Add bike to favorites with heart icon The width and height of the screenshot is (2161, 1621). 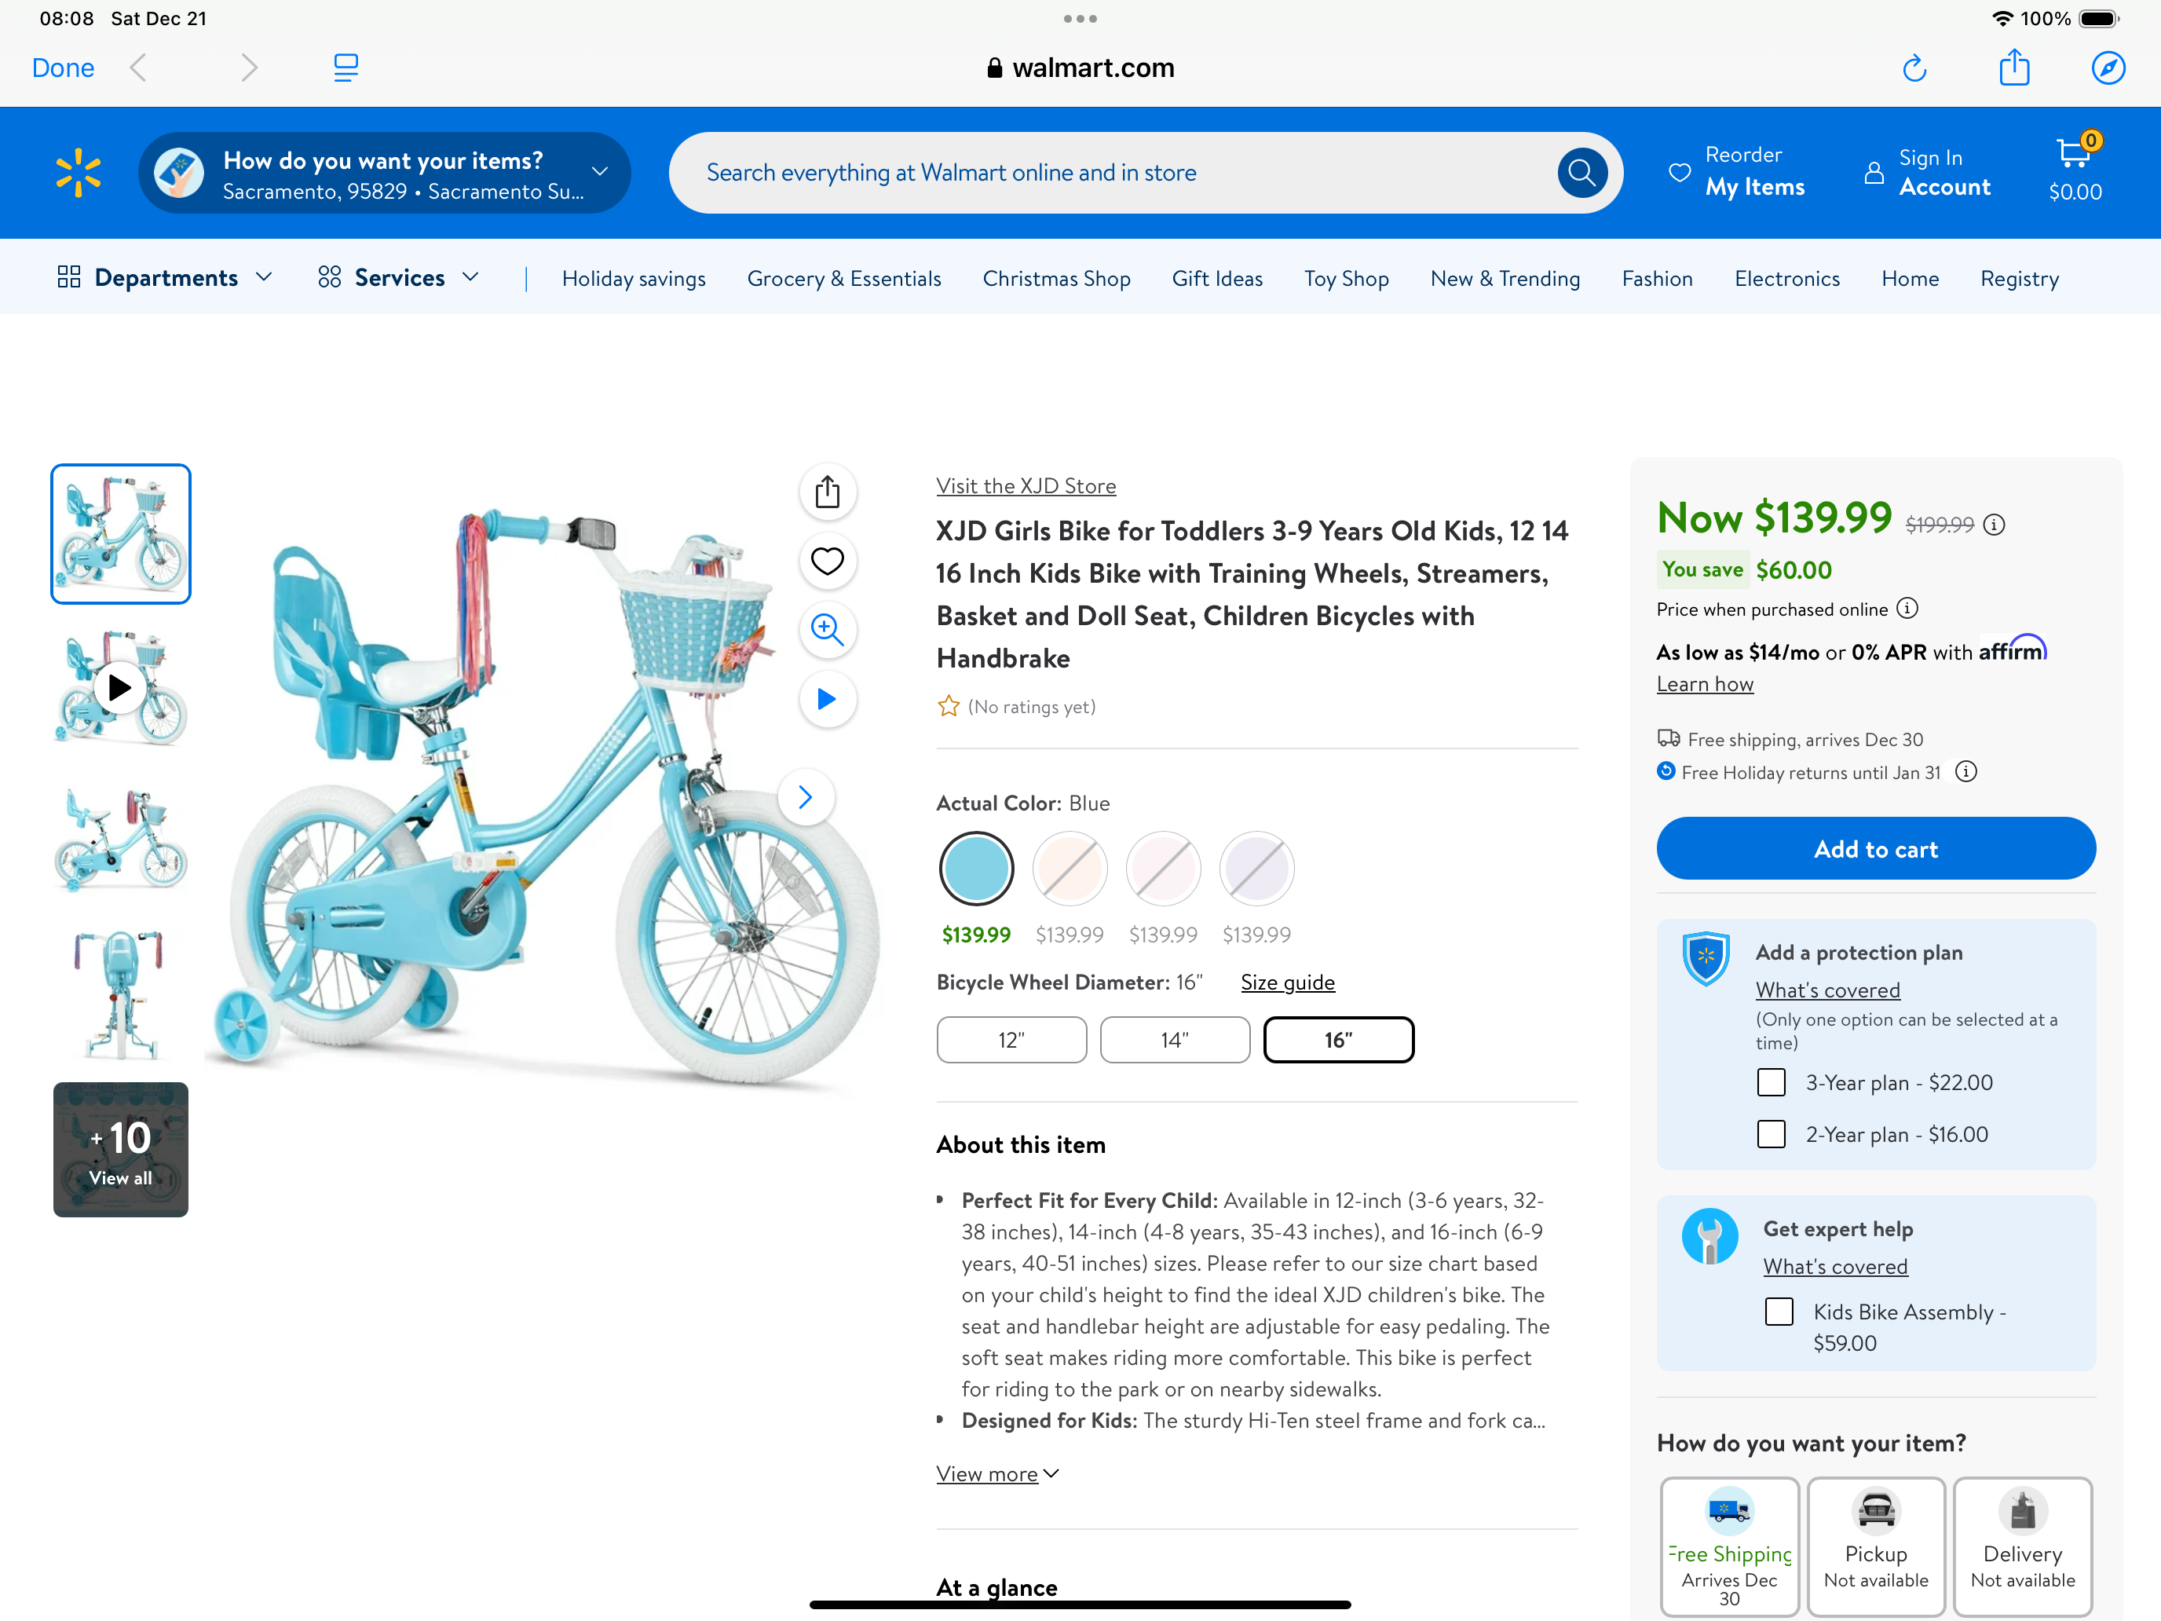(827, 561)
